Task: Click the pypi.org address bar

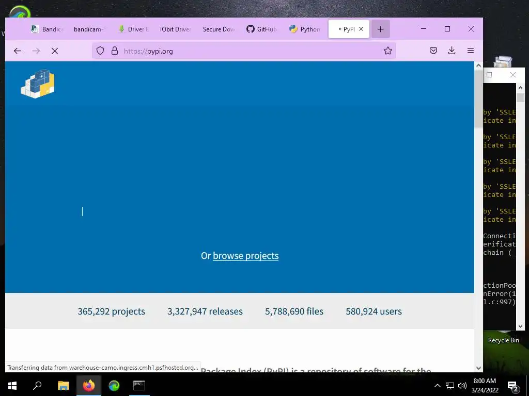Action: (x=244, y=51)
